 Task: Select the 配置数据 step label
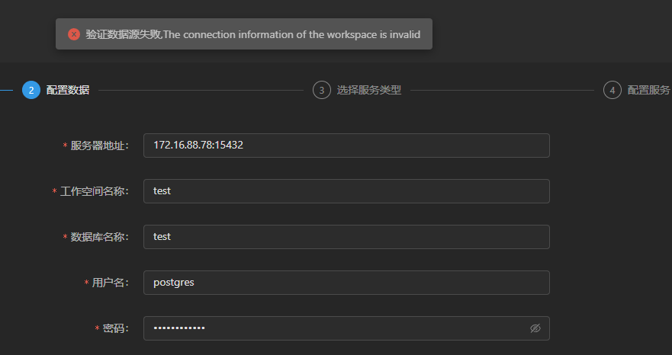pyautogui.click(x=67, y=90)
